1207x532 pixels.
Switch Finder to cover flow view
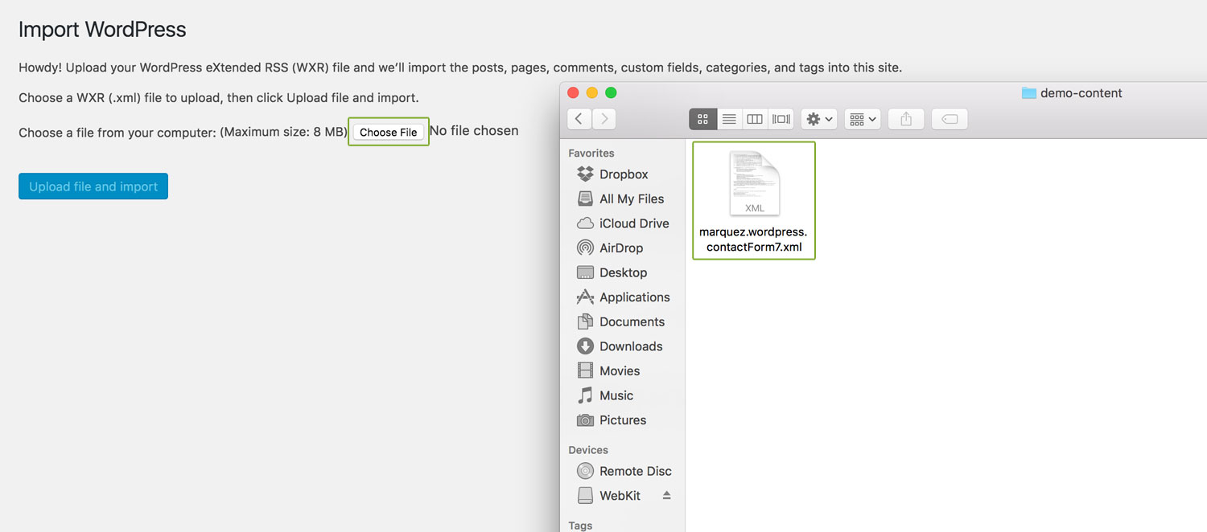(781, 119)
